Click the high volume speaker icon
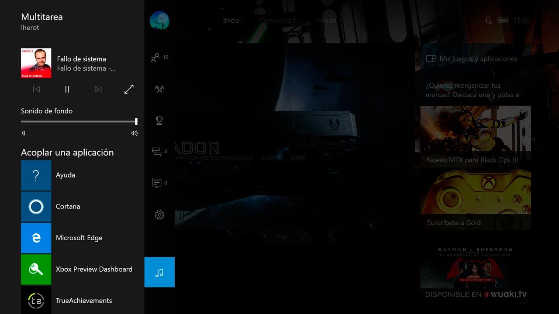 click(135, 133)
